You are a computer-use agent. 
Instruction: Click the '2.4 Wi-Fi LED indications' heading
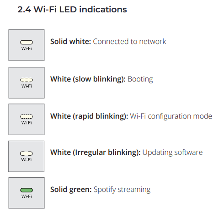coord(72,10)
